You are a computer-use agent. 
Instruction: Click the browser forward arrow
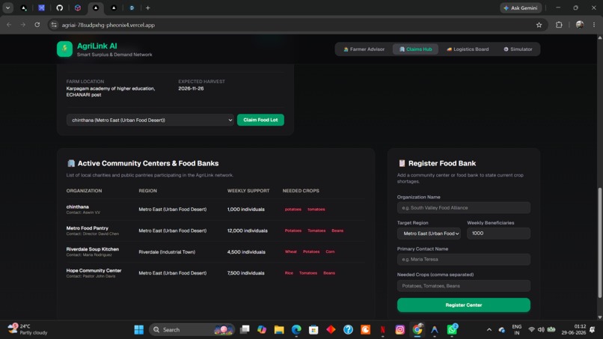[x=23, y=25]
